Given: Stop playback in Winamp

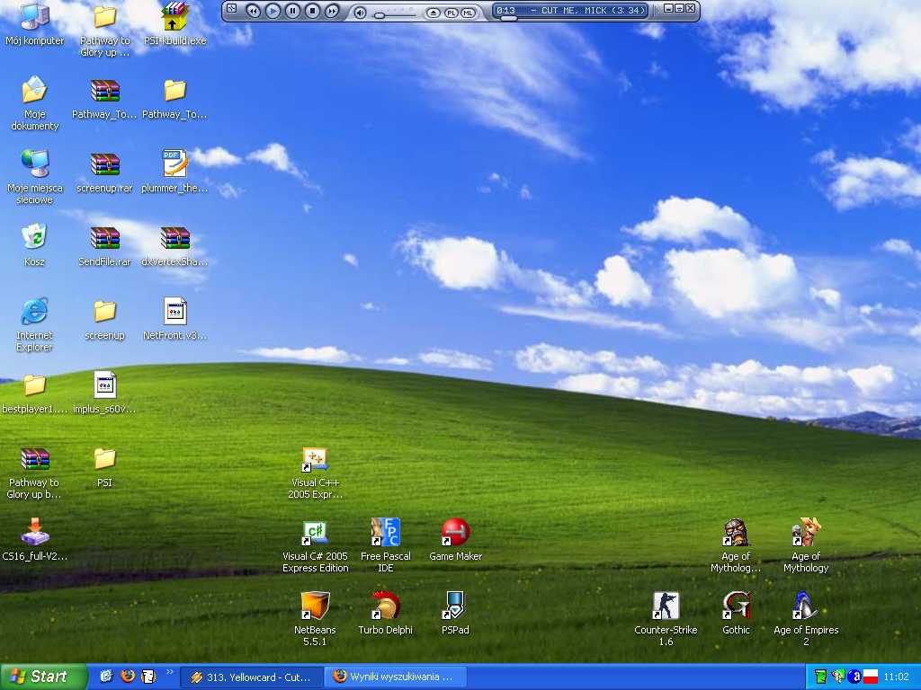Looking at the screenshot, I should (312, 11).
